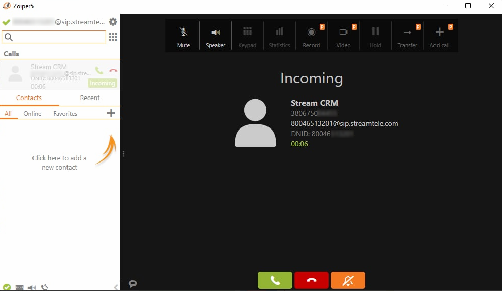The width and height of the screenshot is (502, 291).
Task: Select the Stream CRM incoming call entry
Action: coord(60,75)
